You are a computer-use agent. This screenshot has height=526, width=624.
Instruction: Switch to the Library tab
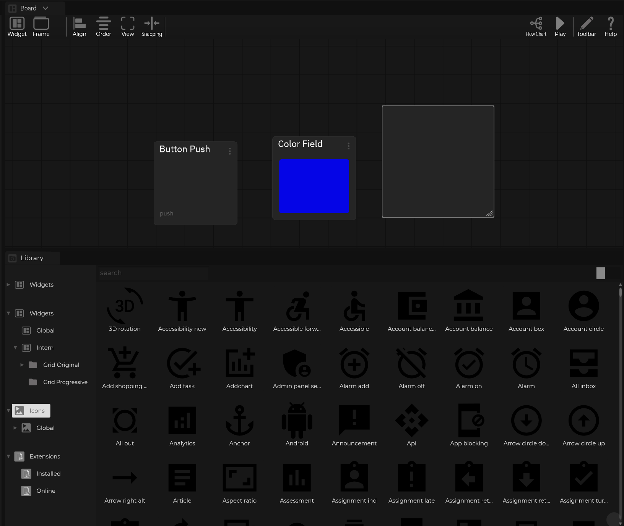[x=32, y=258]
